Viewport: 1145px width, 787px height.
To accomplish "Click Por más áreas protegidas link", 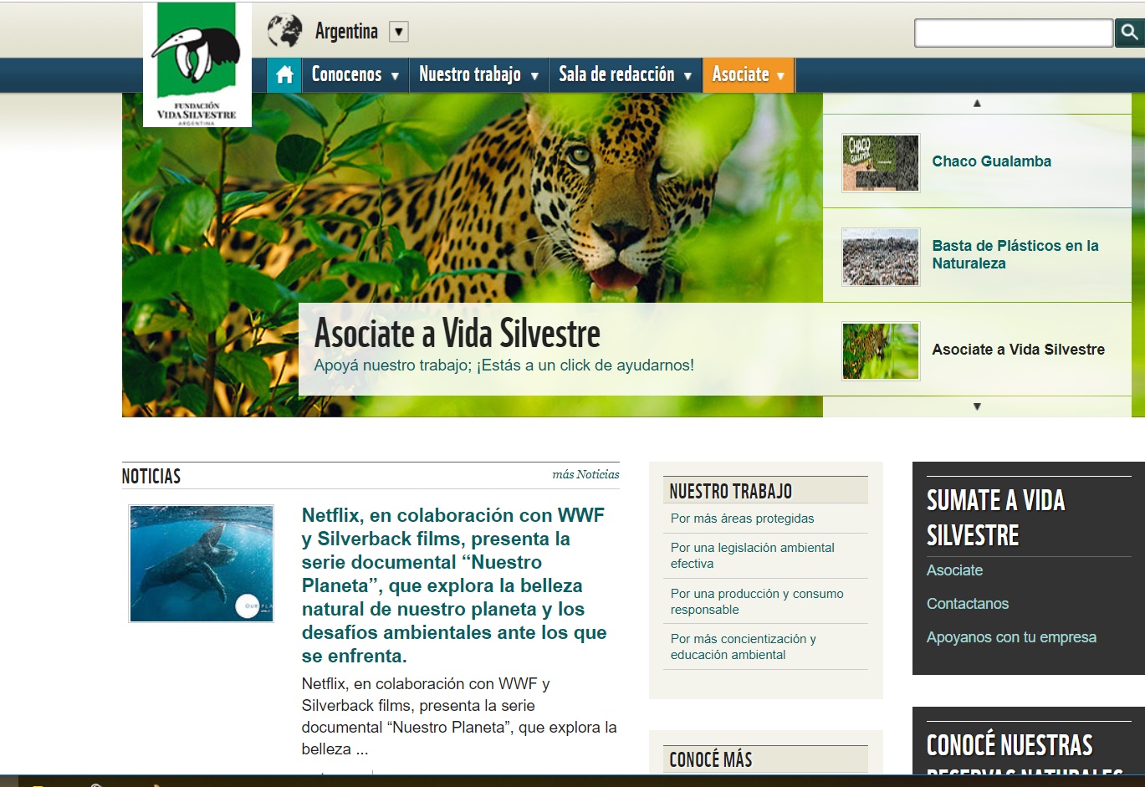I will click(x=742, y=519).
